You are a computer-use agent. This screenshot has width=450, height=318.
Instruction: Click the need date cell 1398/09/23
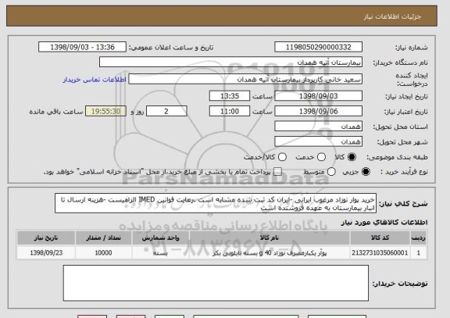pyautogui.click(x=46, y=253)
